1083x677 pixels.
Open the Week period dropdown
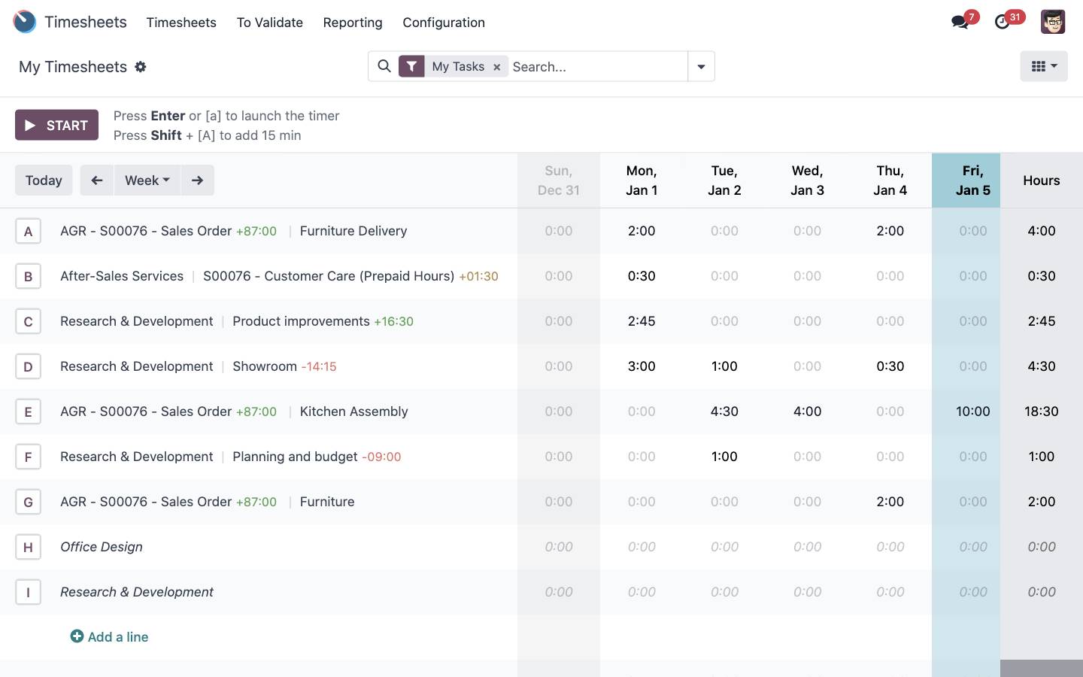click(x=147, y=180)
